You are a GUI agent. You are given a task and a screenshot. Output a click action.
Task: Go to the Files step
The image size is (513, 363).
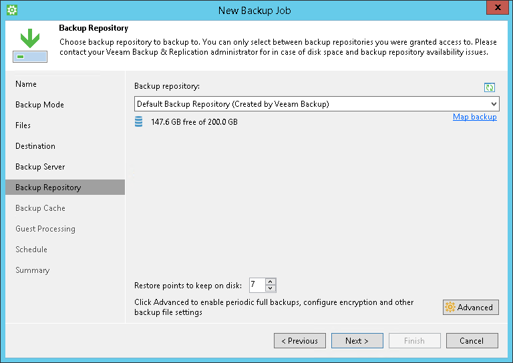[x=23, y=125]
